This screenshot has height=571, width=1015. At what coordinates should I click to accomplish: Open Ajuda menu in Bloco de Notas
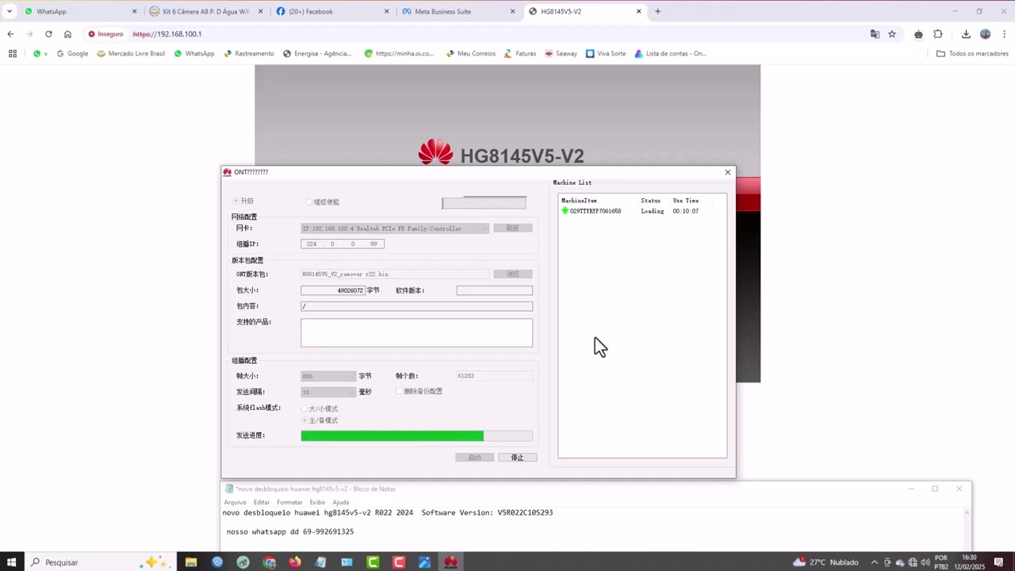click(341, 502)
